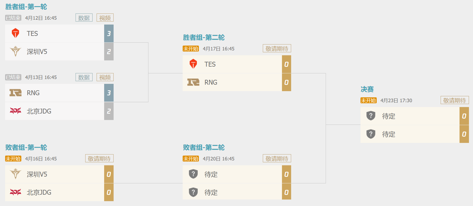
Task: Click the 北京JDG logo in losers round one
Action: 15,192
